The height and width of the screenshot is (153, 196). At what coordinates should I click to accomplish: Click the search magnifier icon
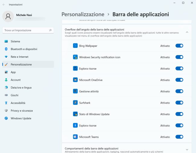tap(50, 30)
